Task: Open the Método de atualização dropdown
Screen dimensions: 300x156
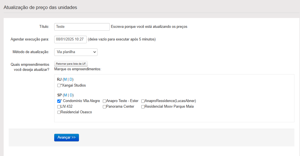Action: (x=76, y=52)
